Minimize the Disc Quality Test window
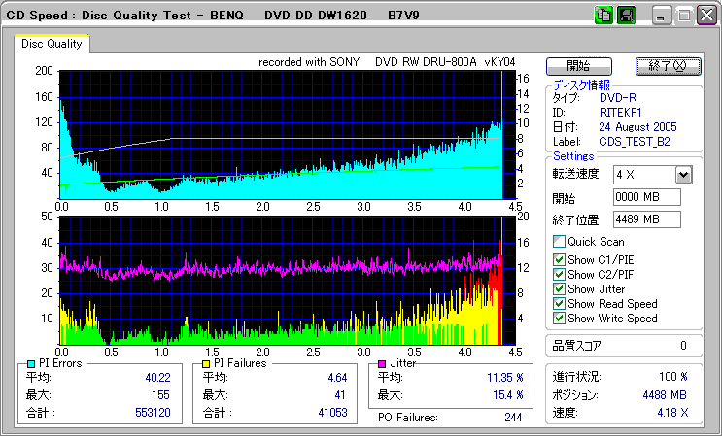 coord(662,16)
